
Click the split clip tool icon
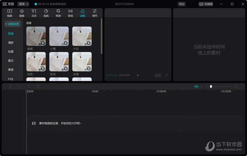coord(29,86)
